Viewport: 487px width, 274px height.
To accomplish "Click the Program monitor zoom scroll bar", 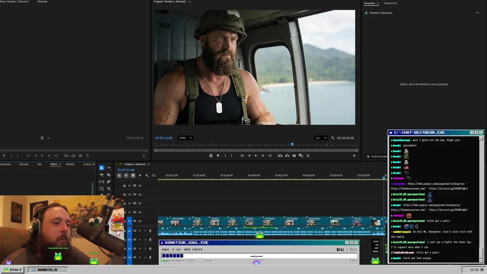I will (x=256, y=150).
